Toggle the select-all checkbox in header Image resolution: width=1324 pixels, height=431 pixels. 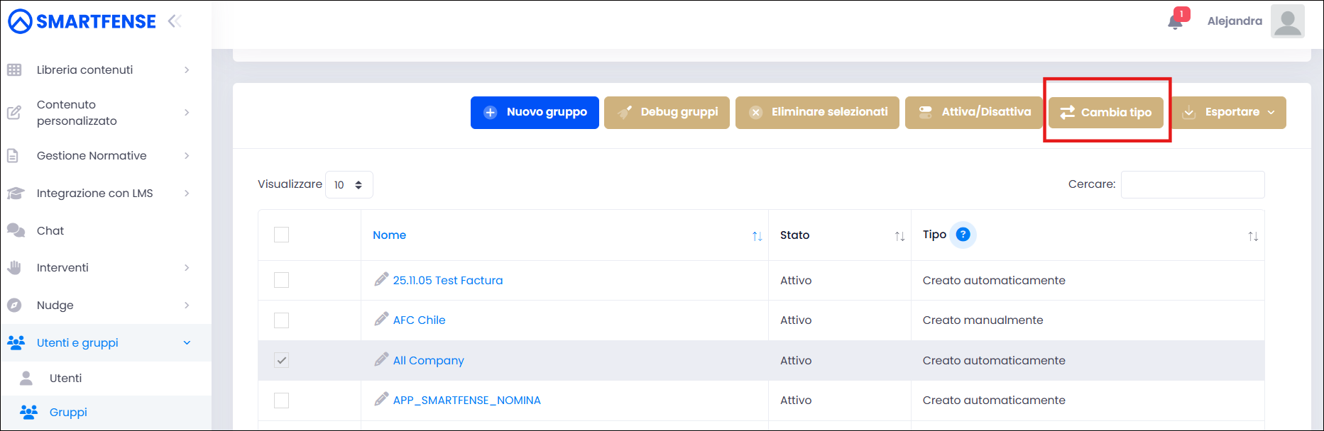coord(282,235)
